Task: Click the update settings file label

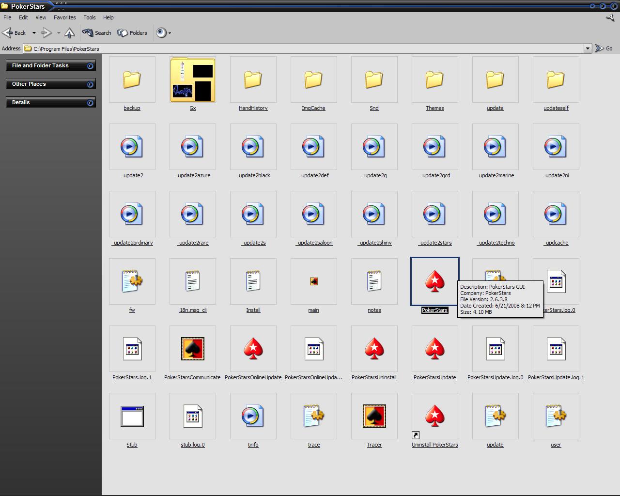Action: [x=495, y=445]
